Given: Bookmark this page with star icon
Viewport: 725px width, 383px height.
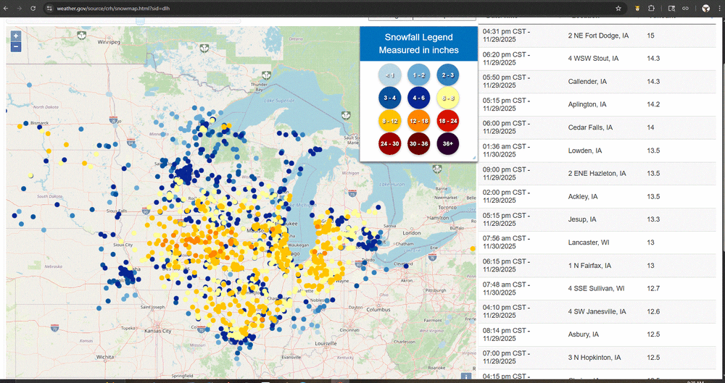Looking at the screenshot, I should tap(618, 8).
